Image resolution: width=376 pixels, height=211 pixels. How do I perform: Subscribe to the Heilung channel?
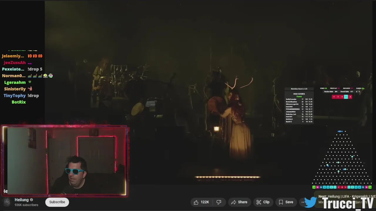(57, 202)
